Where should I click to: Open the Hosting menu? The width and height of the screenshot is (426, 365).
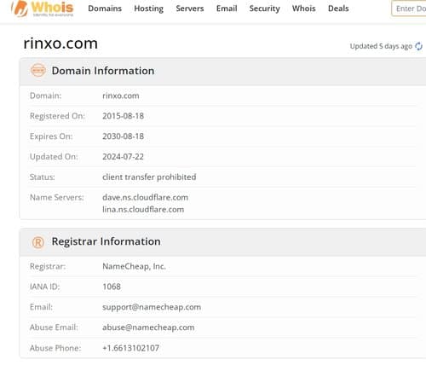point(149,9)
